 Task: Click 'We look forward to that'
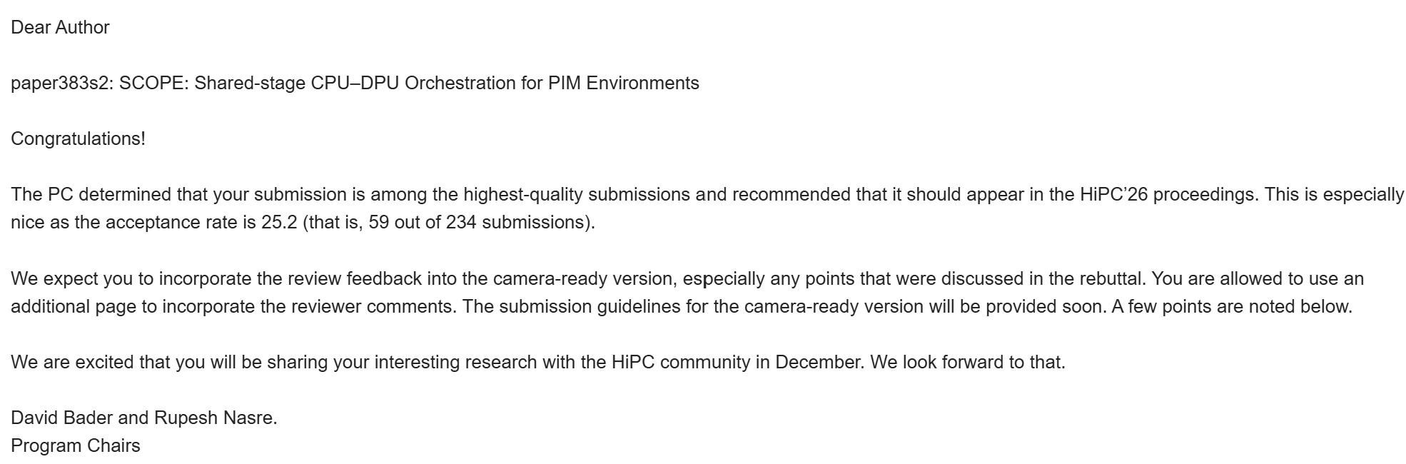pos(966,362)
